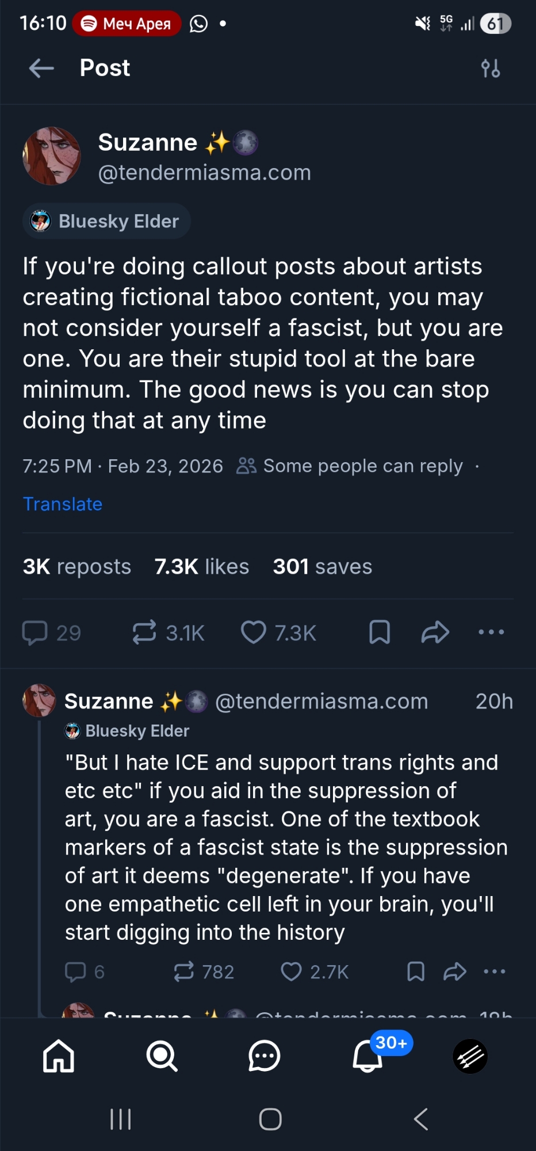The height and width of the screenshot is (1151, 536).
Task: Open the Bluesky Elder badge under author
Action: coord(107,222)
